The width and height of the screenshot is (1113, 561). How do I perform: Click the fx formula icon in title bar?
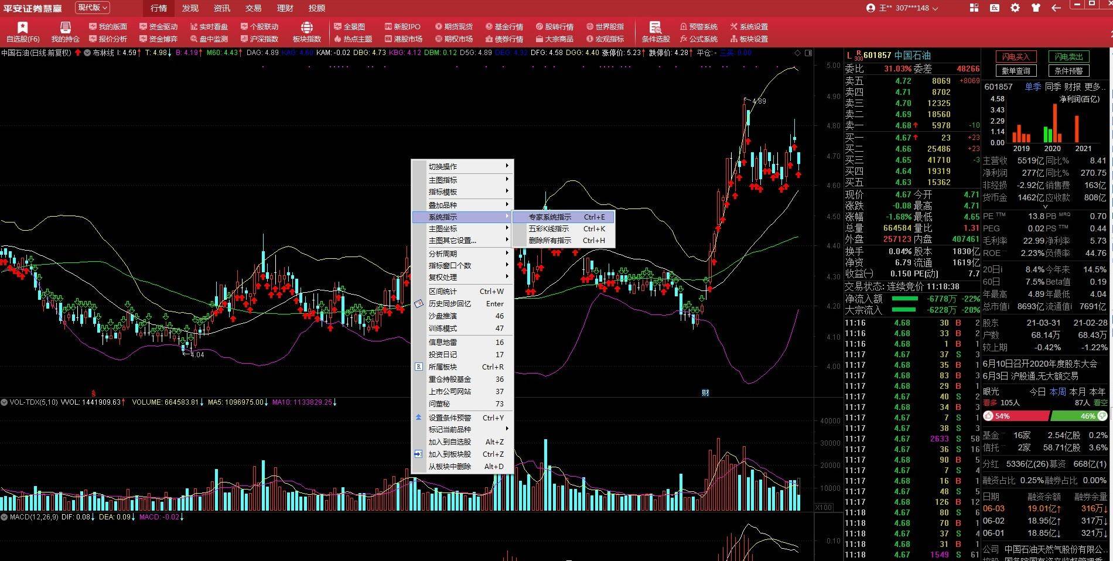995,8
